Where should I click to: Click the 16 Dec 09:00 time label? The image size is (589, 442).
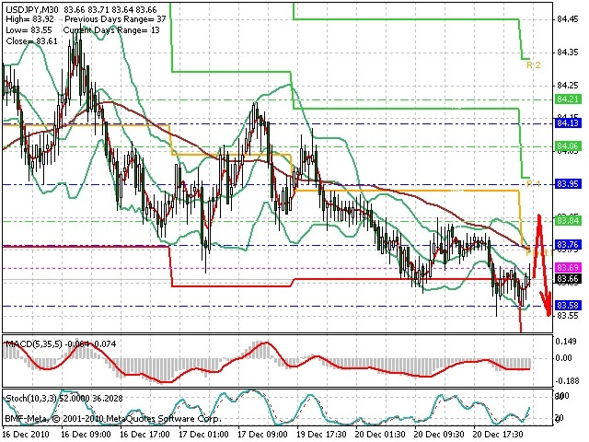tap(86, 435)
